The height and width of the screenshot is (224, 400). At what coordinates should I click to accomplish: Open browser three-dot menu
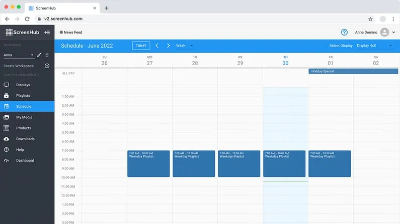coord(393,19)
